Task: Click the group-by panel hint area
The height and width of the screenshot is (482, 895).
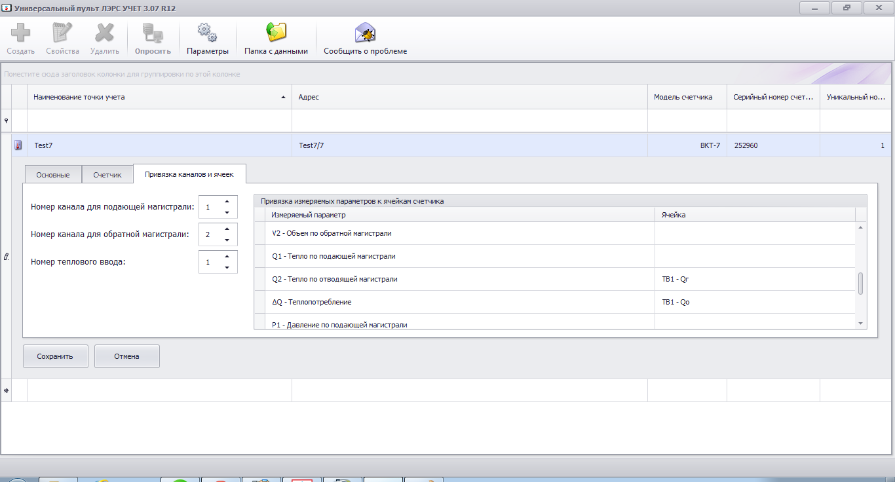Action: pyautogui.click(x=122, y=74)
